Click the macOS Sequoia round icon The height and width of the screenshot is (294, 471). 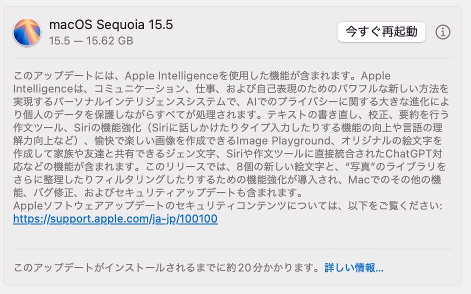coord(26,32)
